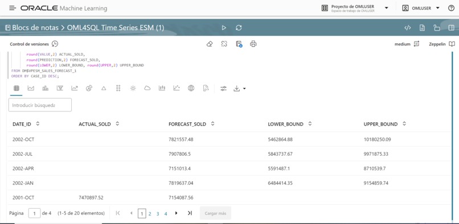Select the 2002-OCT date cell
459x224 pixels.
[23, 139]
